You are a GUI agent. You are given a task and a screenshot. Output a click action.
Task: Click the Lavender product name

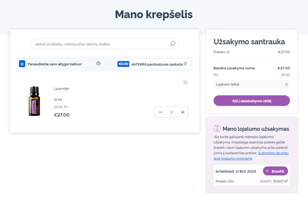tap(62, 89)
